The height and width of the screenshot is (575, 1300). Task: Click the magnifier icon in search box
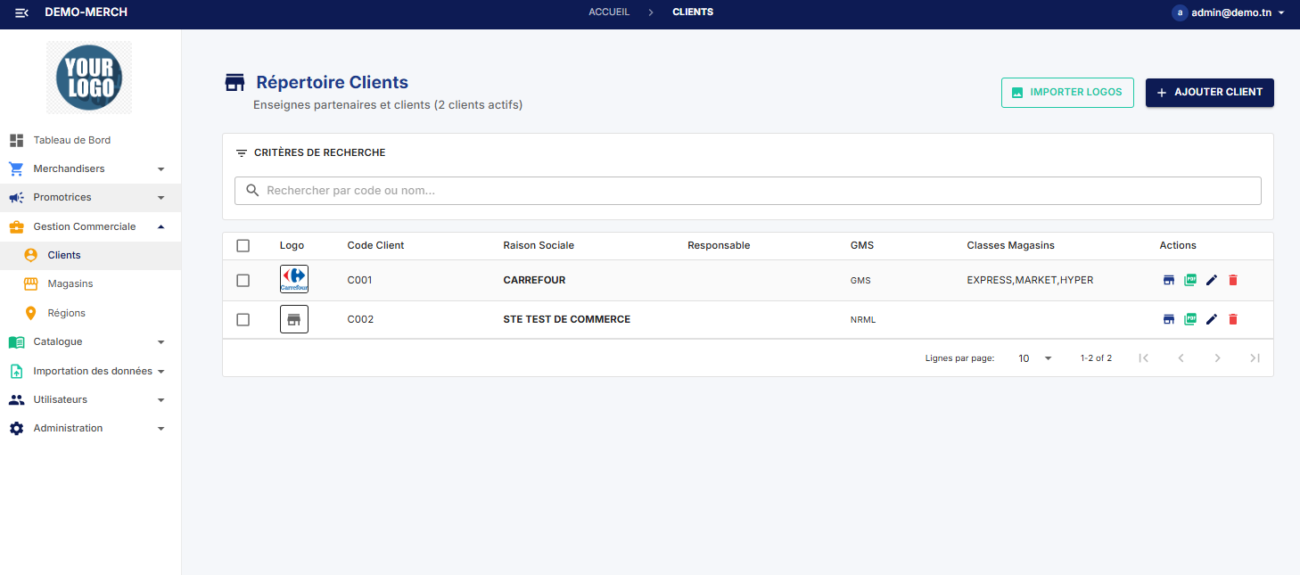click(x=252, y=191)
